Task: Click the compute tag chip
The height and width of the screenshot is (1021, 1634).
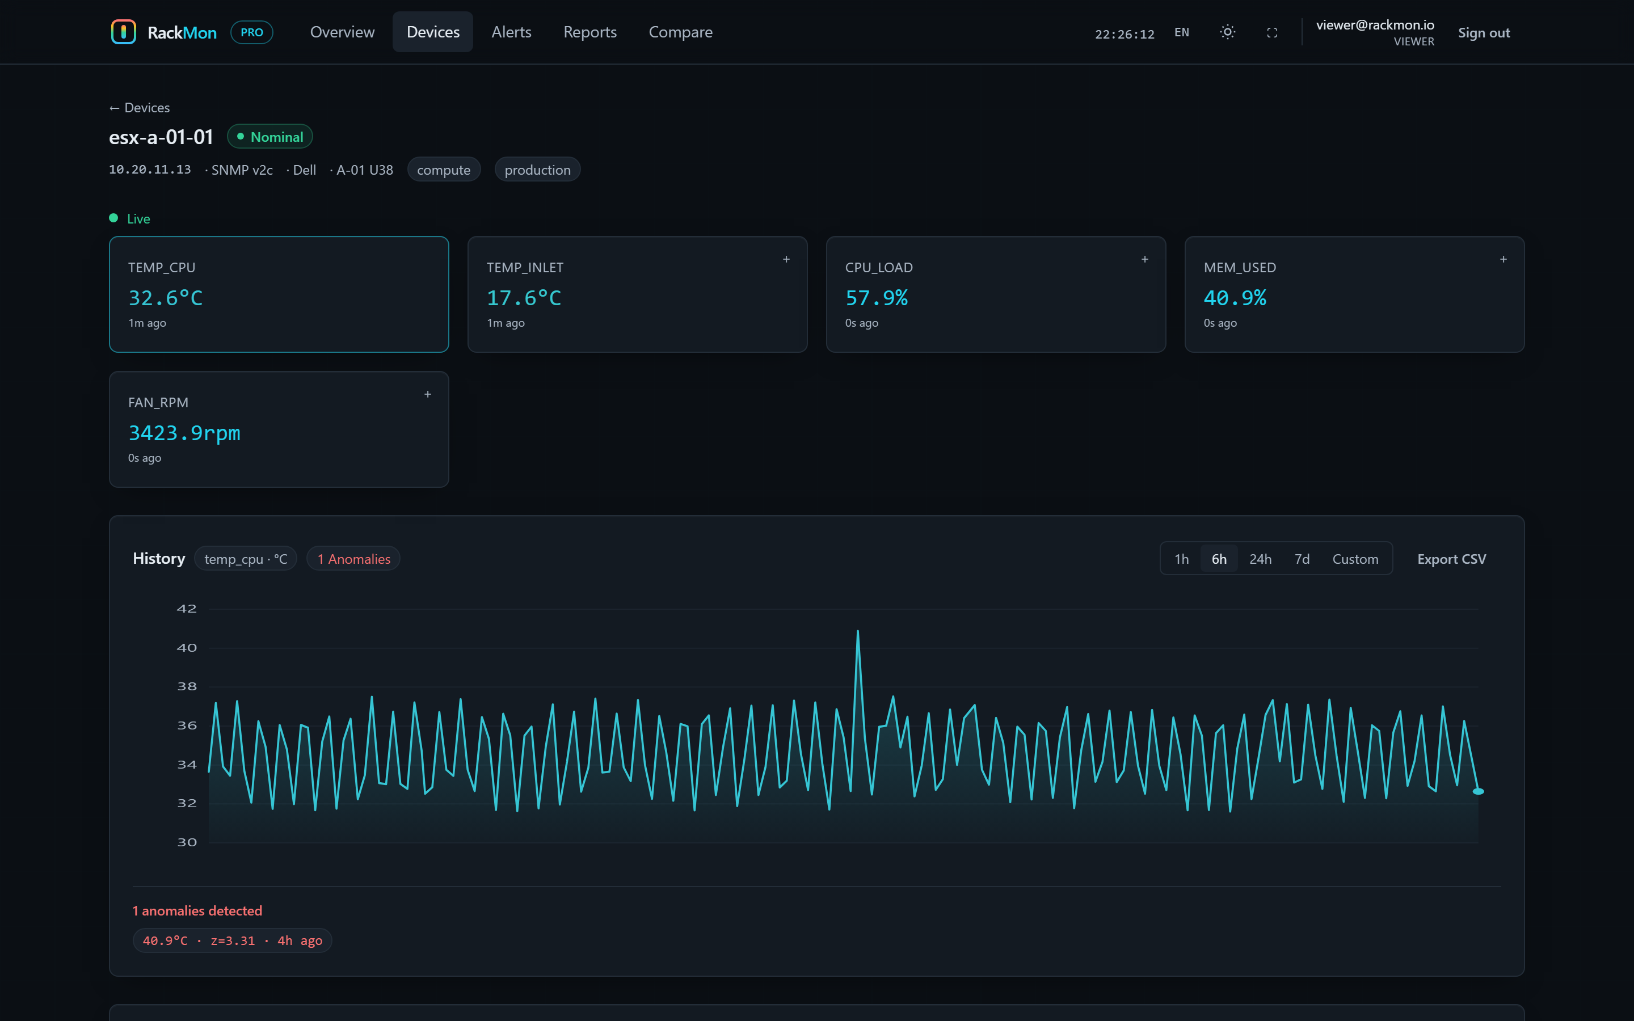Action: click(444, 170)
